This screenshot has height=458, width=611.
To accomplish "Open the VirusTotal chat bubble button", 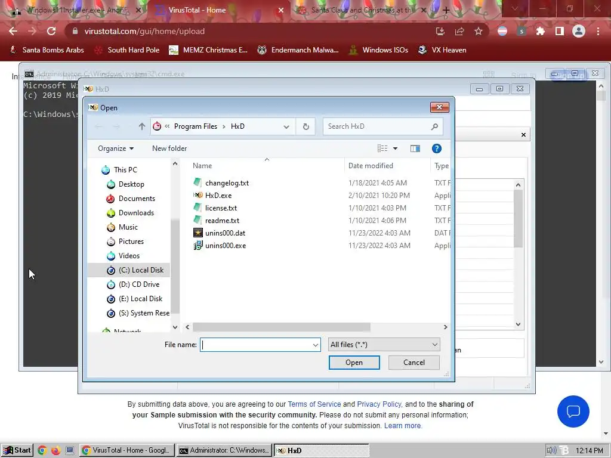I will [573, 411].
